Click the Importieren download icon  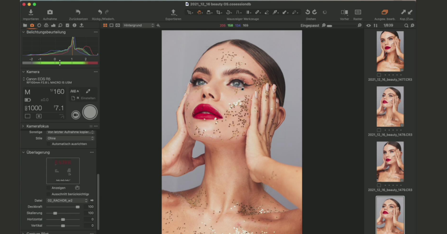click(31, 12)
